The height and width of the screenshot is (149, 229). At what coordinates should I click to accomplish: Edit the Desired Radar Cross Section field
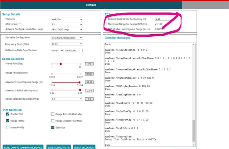pos(165,19)
